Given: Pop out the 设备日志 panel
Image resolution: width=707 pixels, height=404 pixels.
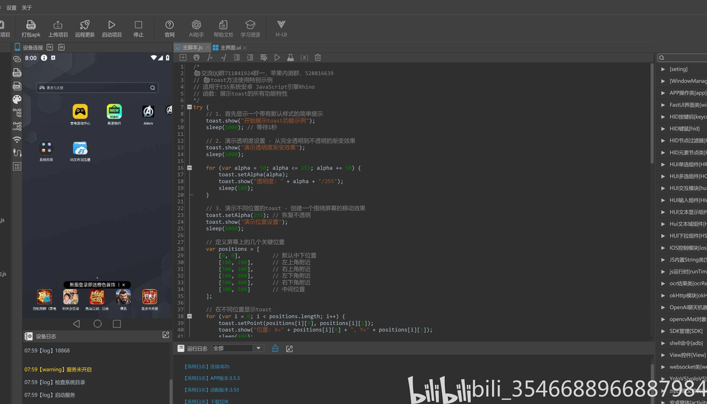Looking at the screenshot, I should click(x=166, y=335).
